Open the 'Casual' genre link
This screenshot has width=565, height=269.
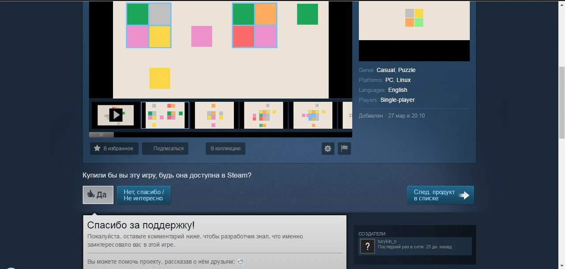[x=386, y=70]
